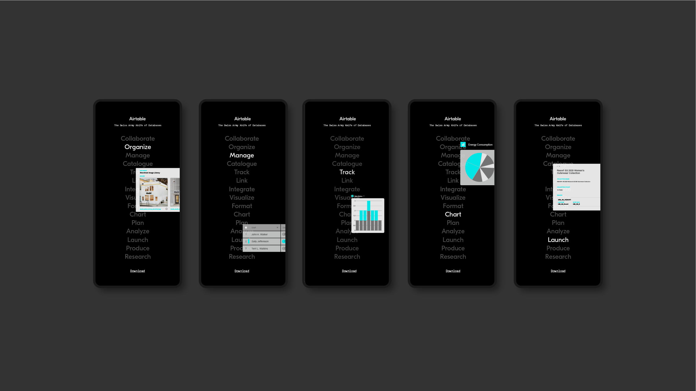This screenshot has height=391, width=696.
Task: Choose Collaborate on the Organize-highlighted phone
Action: (138, 139)
